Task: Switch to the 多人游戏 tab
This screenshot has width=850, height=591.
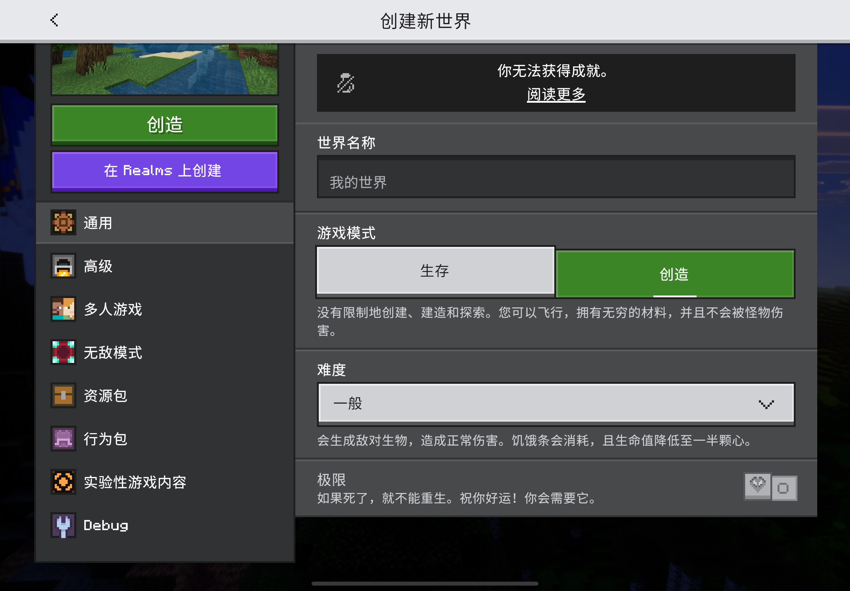Action: click(x=165, y=309)
